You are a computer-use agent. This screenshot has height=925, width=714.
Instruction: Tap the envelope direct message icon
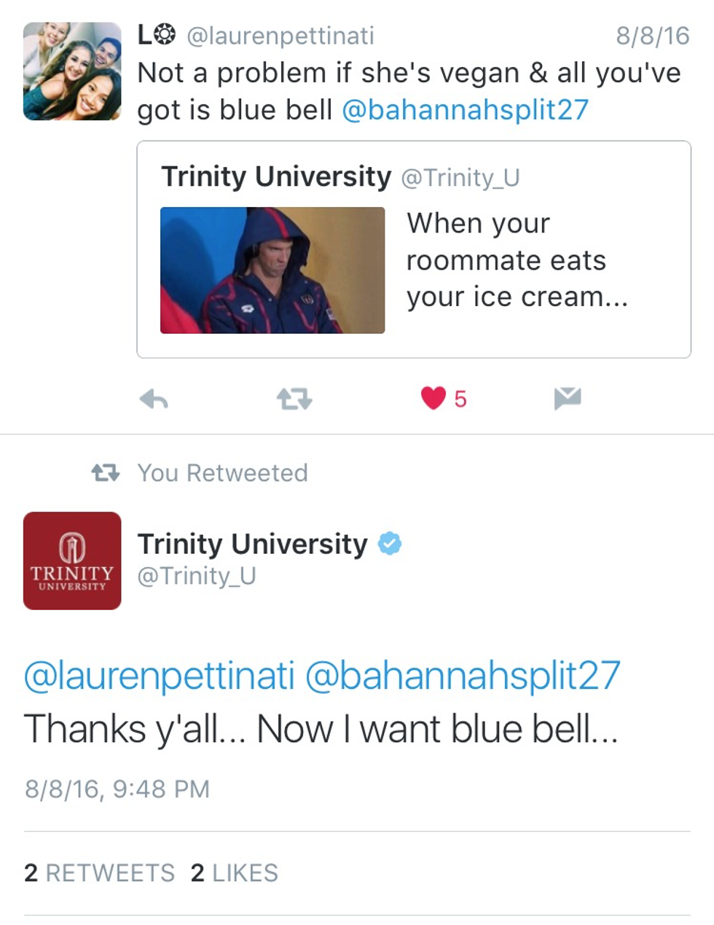pyautogui.click(x=568, y=398)
